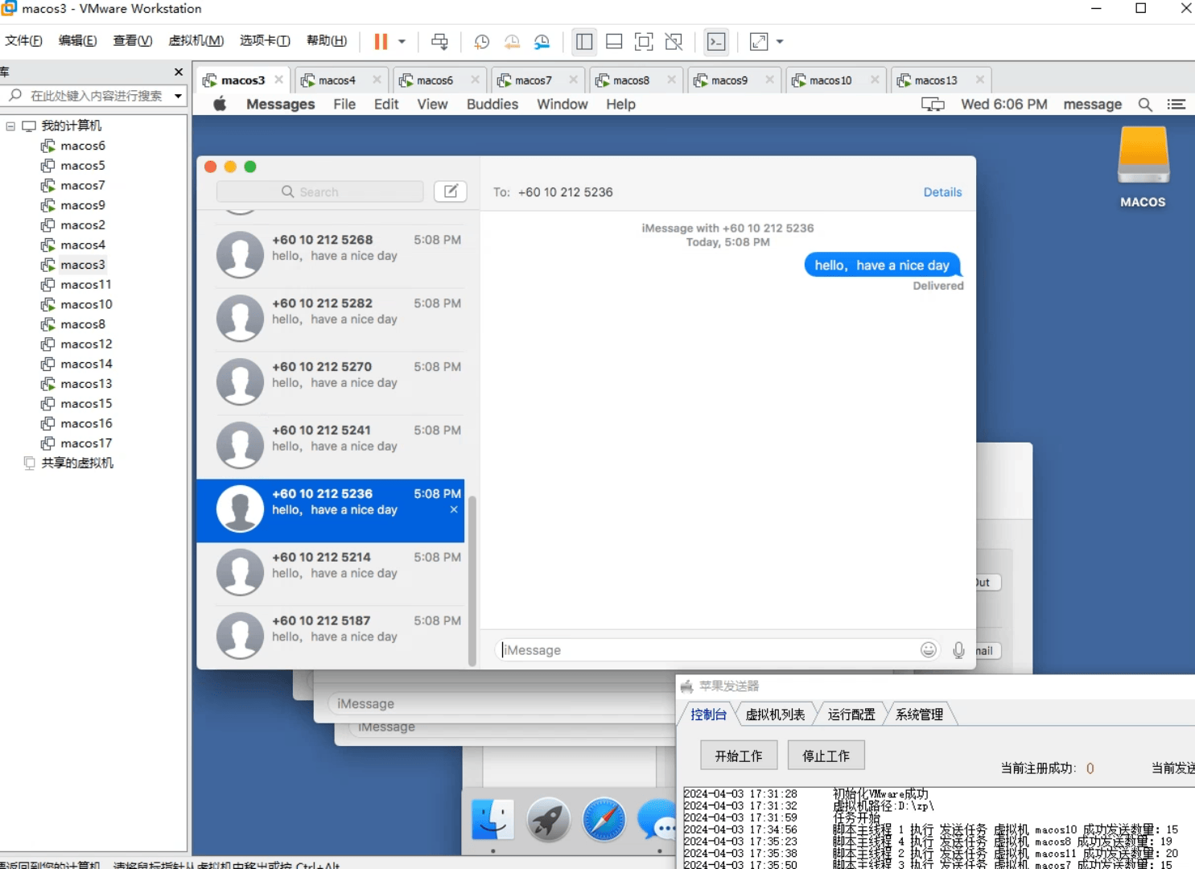This screenshot has width=1195, height=869.
Task: Click the VMware pause virtual machine icon
Action: pyautogui.click(x=381, y=42)
